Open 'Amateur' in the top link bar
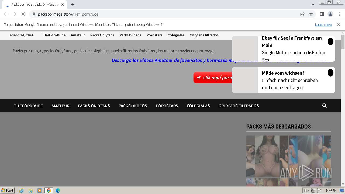 click(x=78, y=35)
